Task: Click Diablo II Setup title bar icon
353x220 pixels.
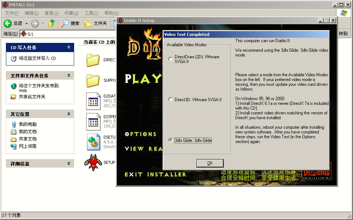Action: click(x=120, y=21)
